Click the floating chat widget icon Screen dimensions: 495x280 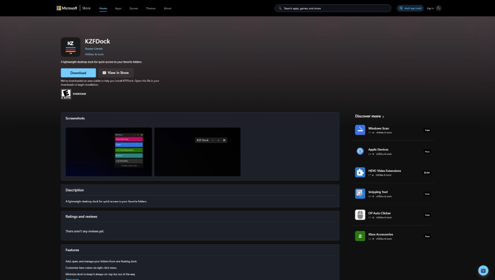(483, 270)
